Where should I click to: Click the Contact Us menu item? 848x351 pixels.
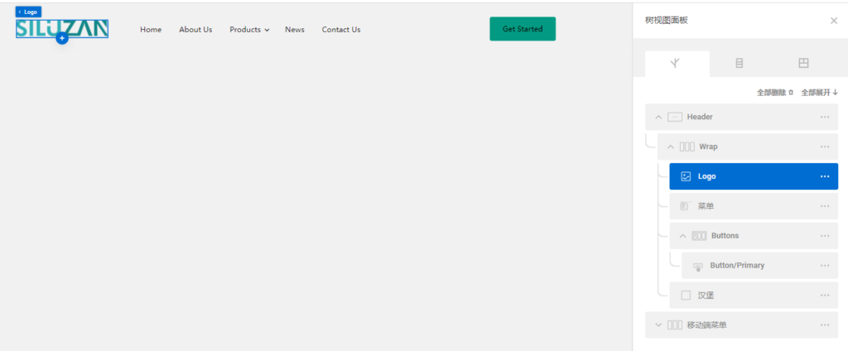(x=340, y=30)
